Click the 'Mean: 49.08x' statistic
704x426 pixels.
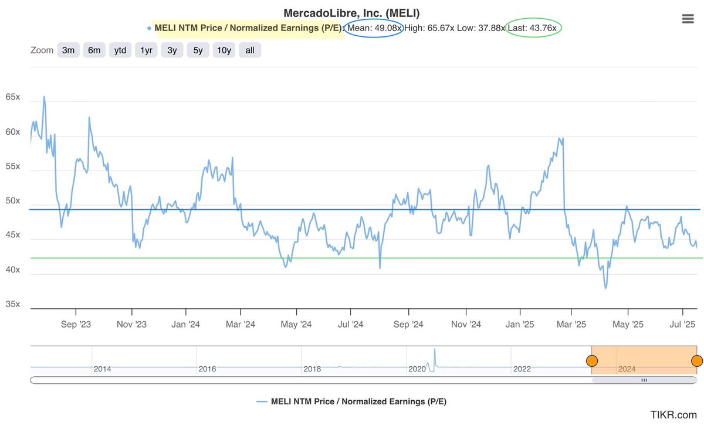[374, 28]
